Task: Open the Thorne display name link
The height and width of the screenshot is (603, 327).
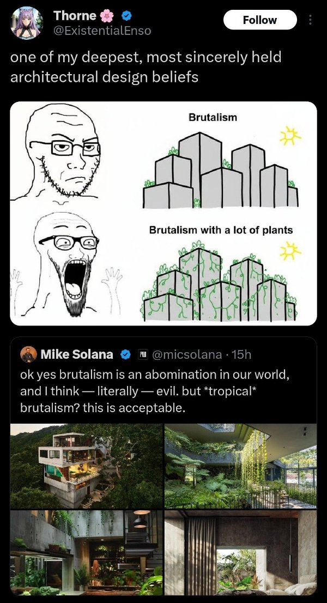Action: point(75,16)
